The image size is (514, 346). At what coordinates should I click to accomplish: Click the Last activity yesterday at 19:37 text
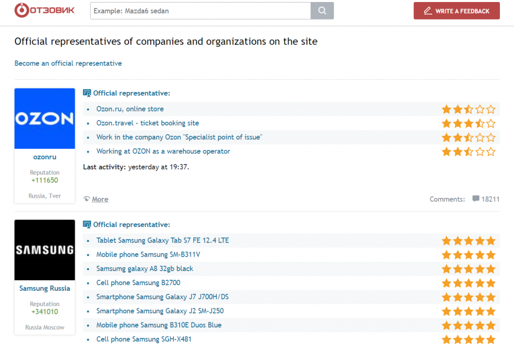pos(136,167)
